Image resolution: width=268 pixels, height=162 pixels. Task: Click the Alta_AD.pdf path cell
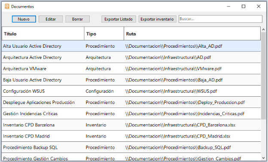pyautogui.click(x=192, y=46)
